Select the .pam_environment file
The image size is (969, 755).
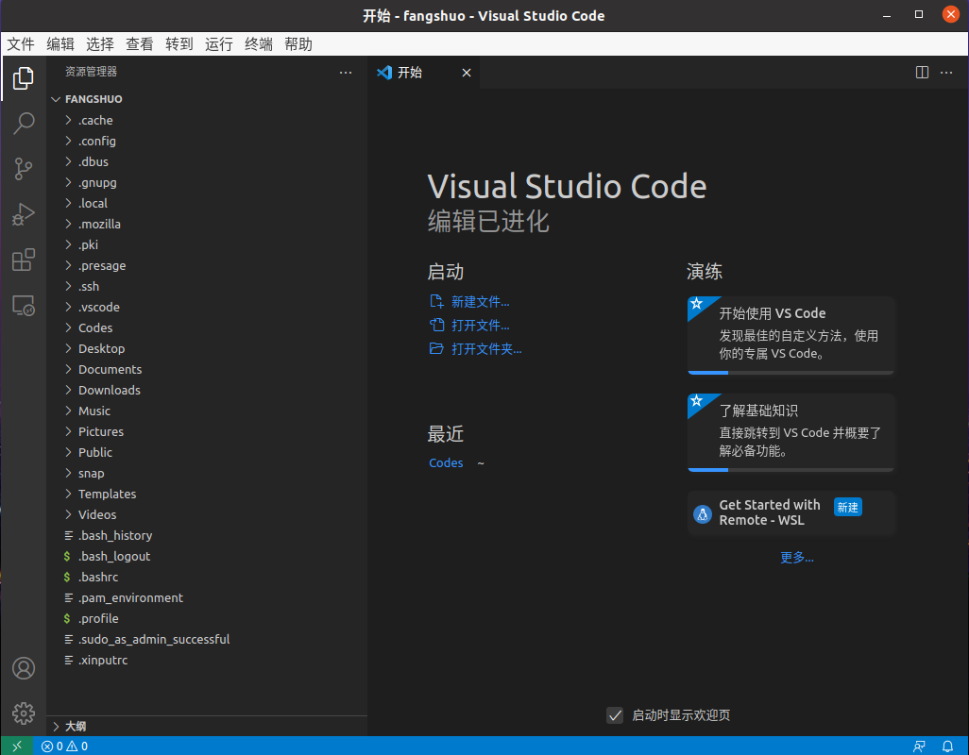coord(207,598)
